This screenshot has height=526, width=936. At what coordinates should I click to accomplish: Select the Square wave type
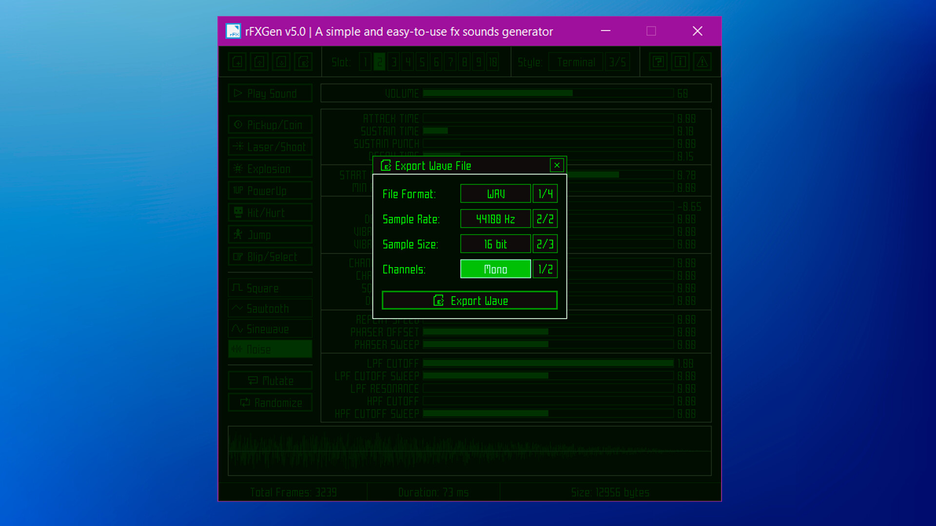(x=270, y=288)
